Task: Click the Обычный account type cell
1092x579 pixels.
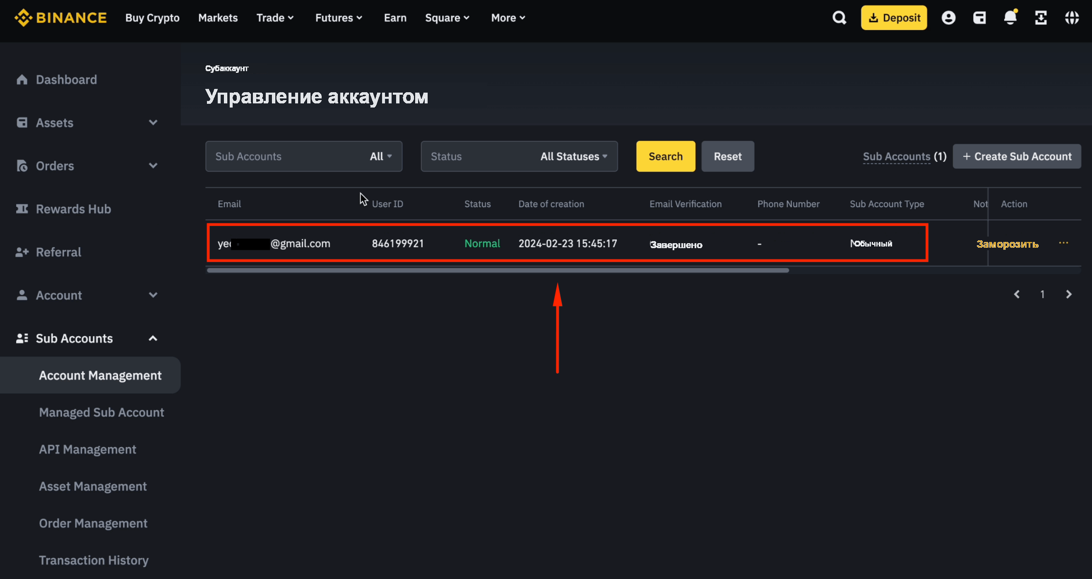Action: pos(871,244)
